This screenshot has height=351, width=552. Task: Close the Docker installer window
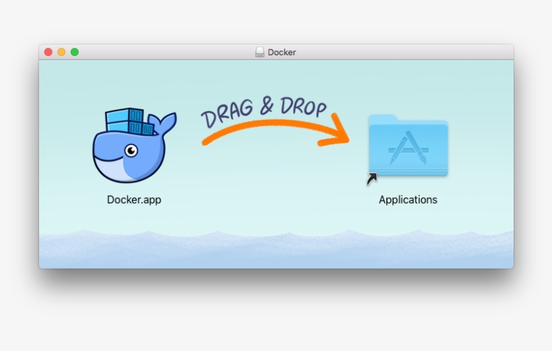click(x=48, y=52)
